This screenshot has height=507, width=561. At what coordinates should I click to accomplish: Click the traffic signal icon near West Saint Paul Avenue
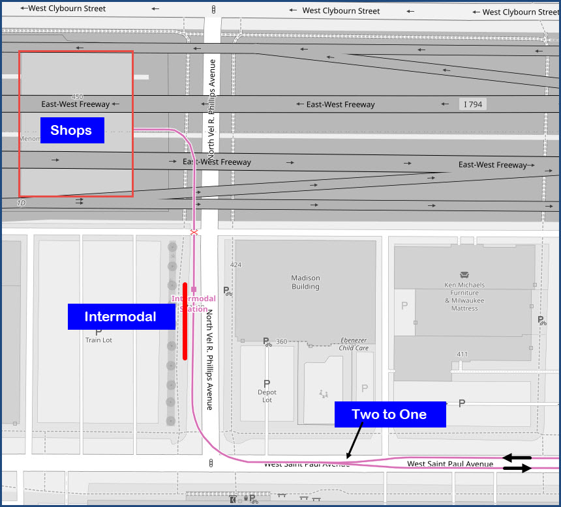[211, 463]
